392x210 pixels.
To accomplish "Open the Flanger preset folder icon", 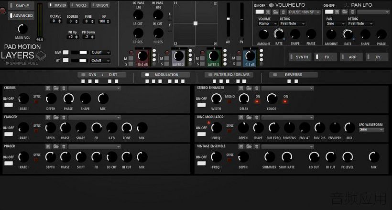I will [x=56, y=117].
